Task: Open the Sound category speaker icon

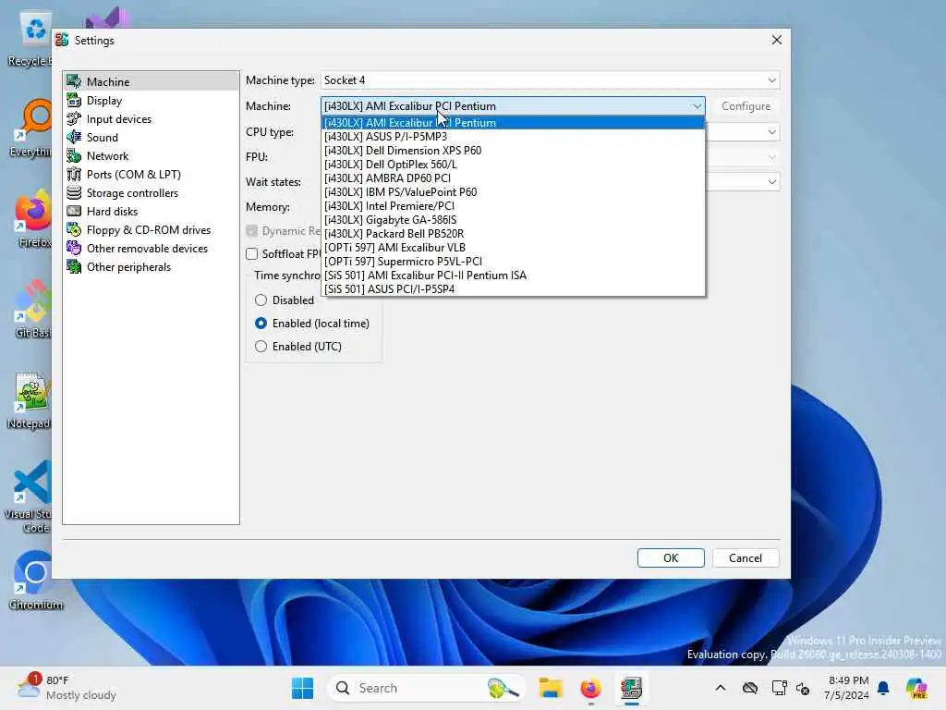Action: click(74, 137)
